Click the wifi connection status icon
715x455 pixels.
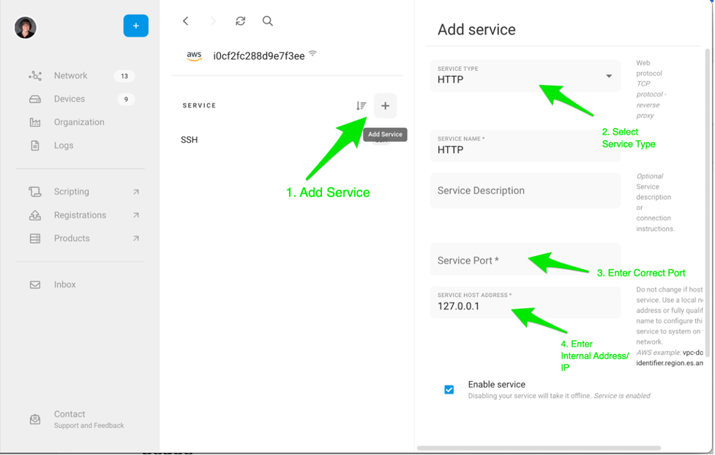tap(311, 52)
